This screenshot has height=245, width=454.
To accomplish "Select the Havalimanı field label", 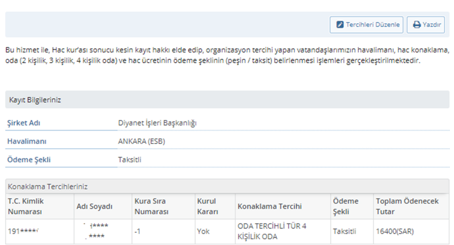I will click(x=27, y=141).
